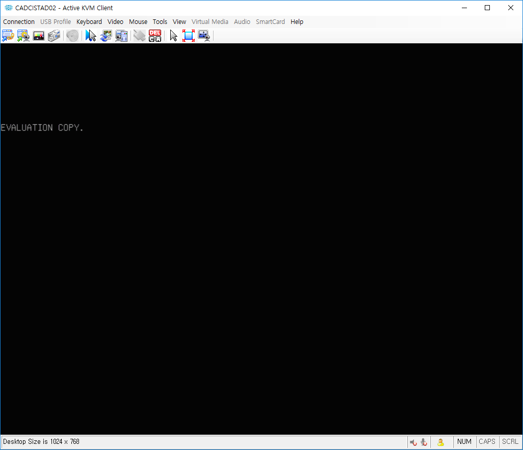The height and width of the screenshot is (450, 523).
Task: Click the scaling fit-to-window toolbar icon
Action: pos(204,35)
